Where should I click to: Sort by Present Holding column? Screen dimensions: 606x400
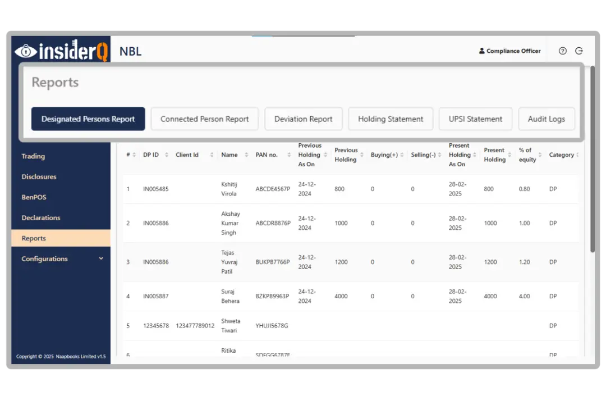tap(509, 154)
